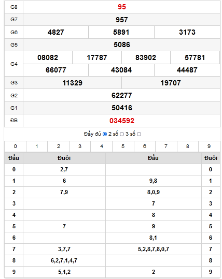Screen dimensions: 222x279
Task: Click the G7 row label
Action: [14, 19]
